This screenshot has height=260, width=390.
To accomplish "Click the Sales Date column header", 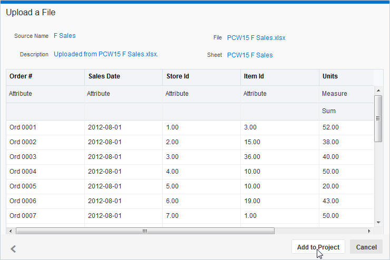I will [124, 76].
